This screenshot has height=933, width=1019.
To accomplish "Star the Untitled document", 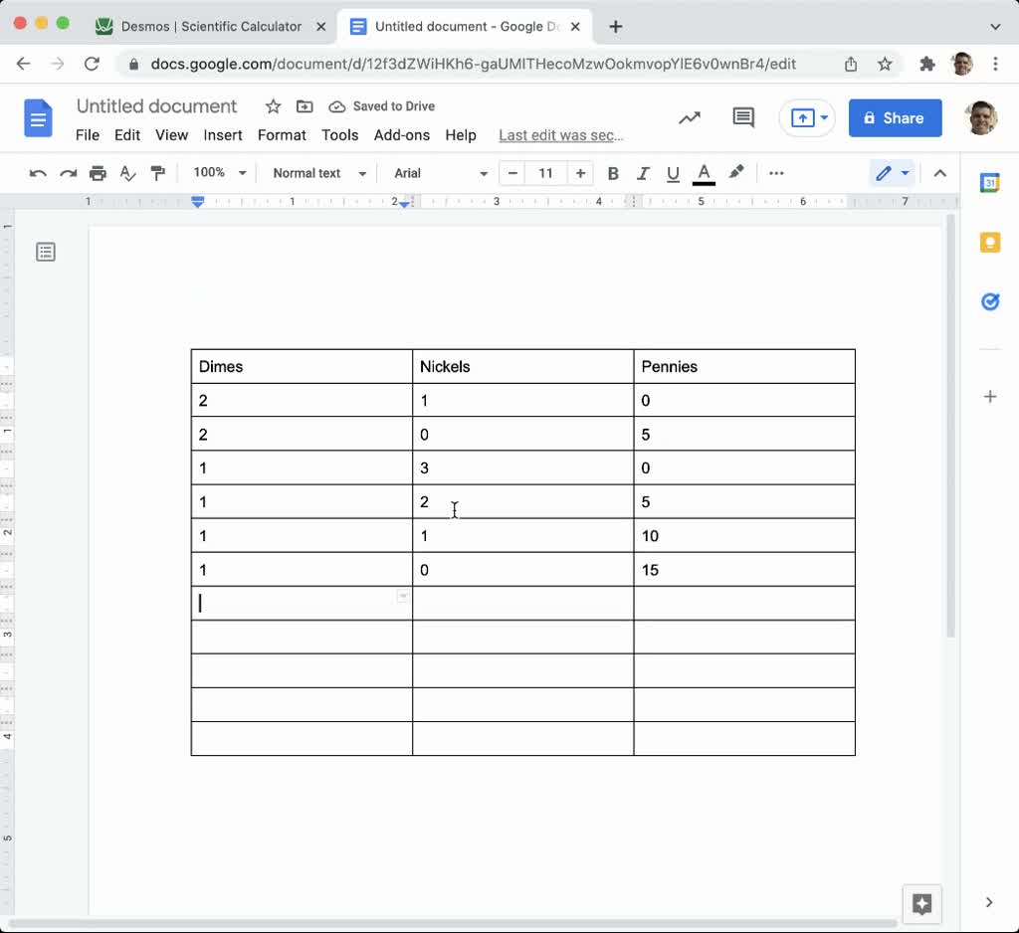I will [x=273, y=106].
